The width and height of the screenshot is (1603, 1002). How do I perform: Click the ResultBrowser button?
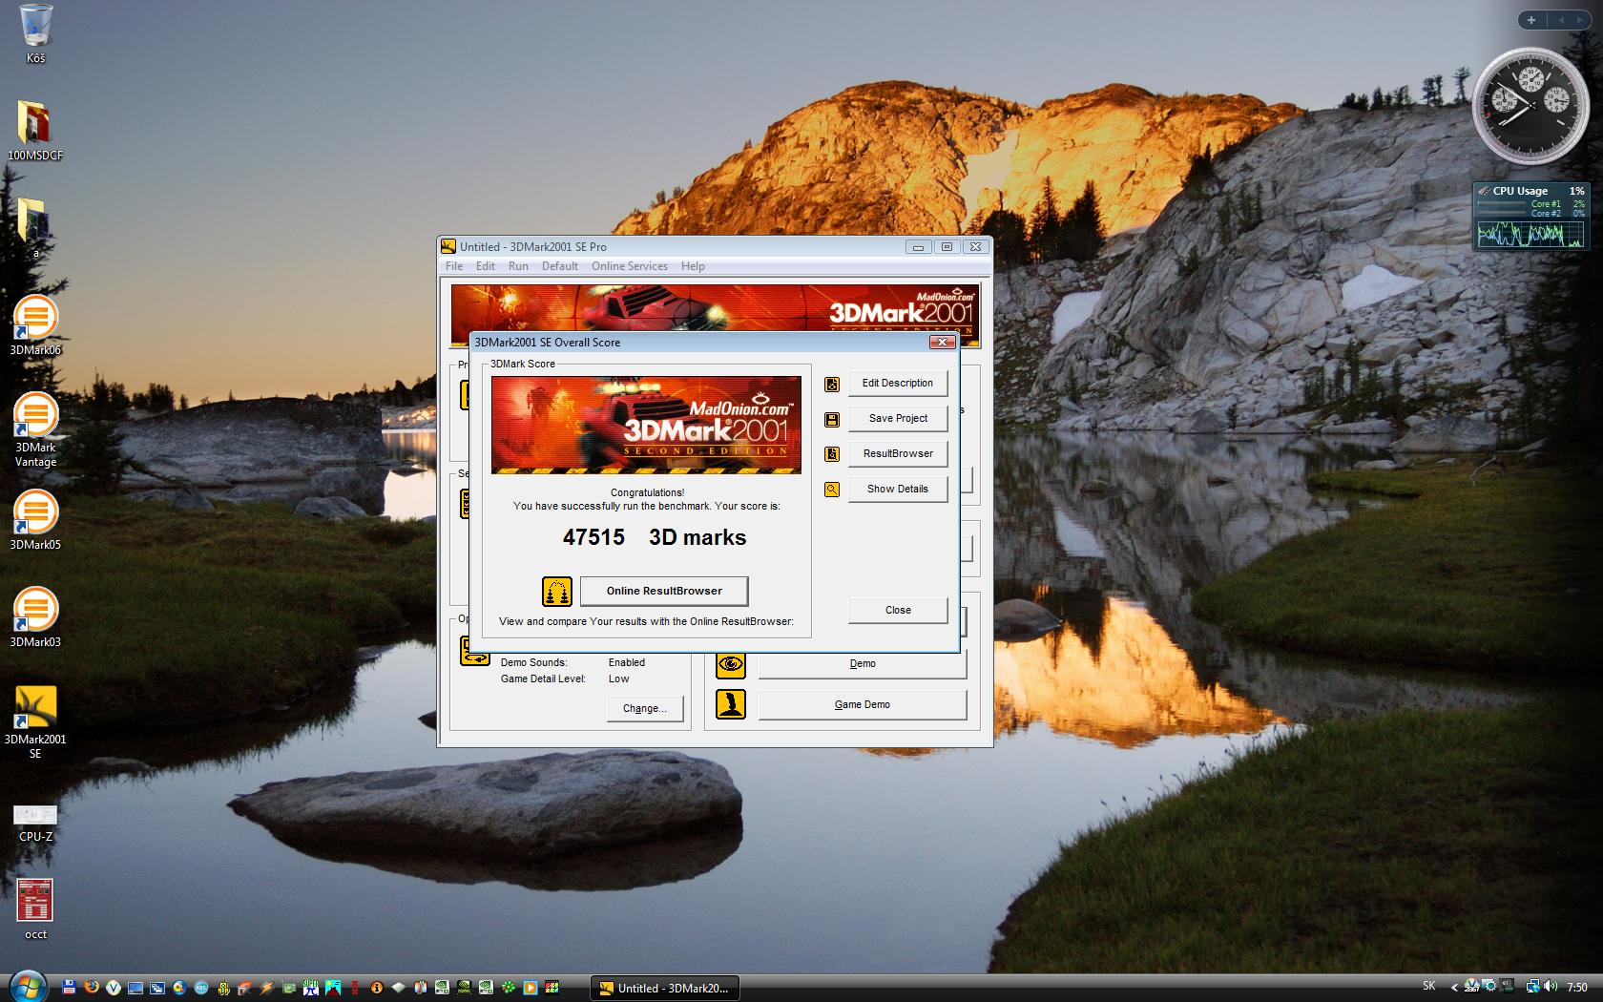[x=898, y=454]
